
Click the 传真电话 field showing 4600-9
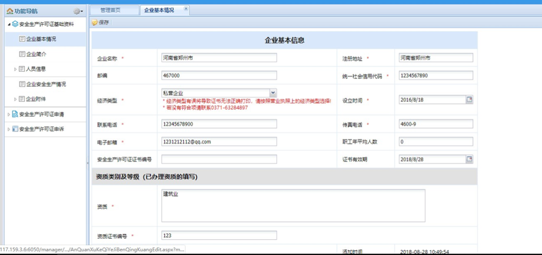tap(436, 124)
